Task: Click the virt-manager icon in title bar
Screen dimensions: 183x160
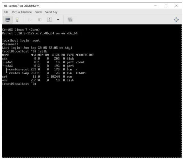Action: [6, 6]
